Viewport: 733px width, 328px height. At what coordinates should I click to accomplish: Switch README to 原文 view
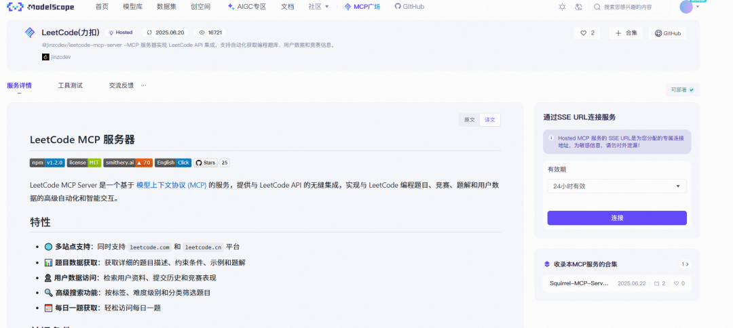470,120
